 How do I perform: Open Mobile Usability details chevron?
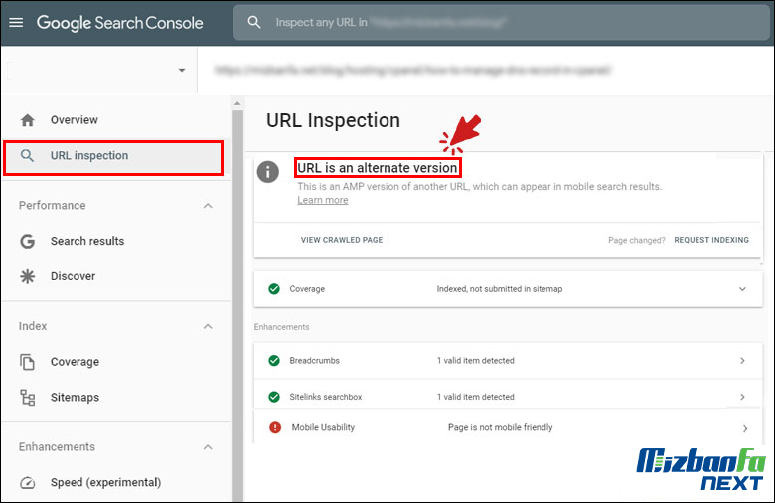pos(745,428)
